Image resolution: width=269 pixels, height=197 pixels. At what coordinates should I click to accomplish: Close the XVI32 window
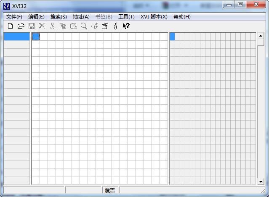(x=256, y=5)
